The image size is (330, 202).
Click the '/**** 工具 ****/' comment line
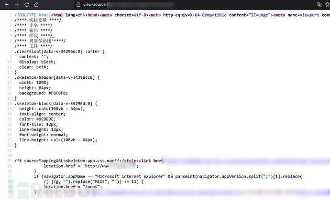pos(33,46)
